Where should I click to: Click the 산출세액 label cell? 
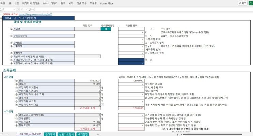[x=44, y=46]
